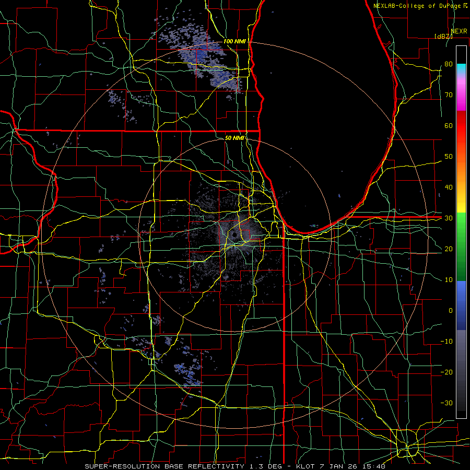
Task: Click "SUPER-RESOLUTION BASE REFLECTIVITY" in the caption
Action: [x=164, y=466]
